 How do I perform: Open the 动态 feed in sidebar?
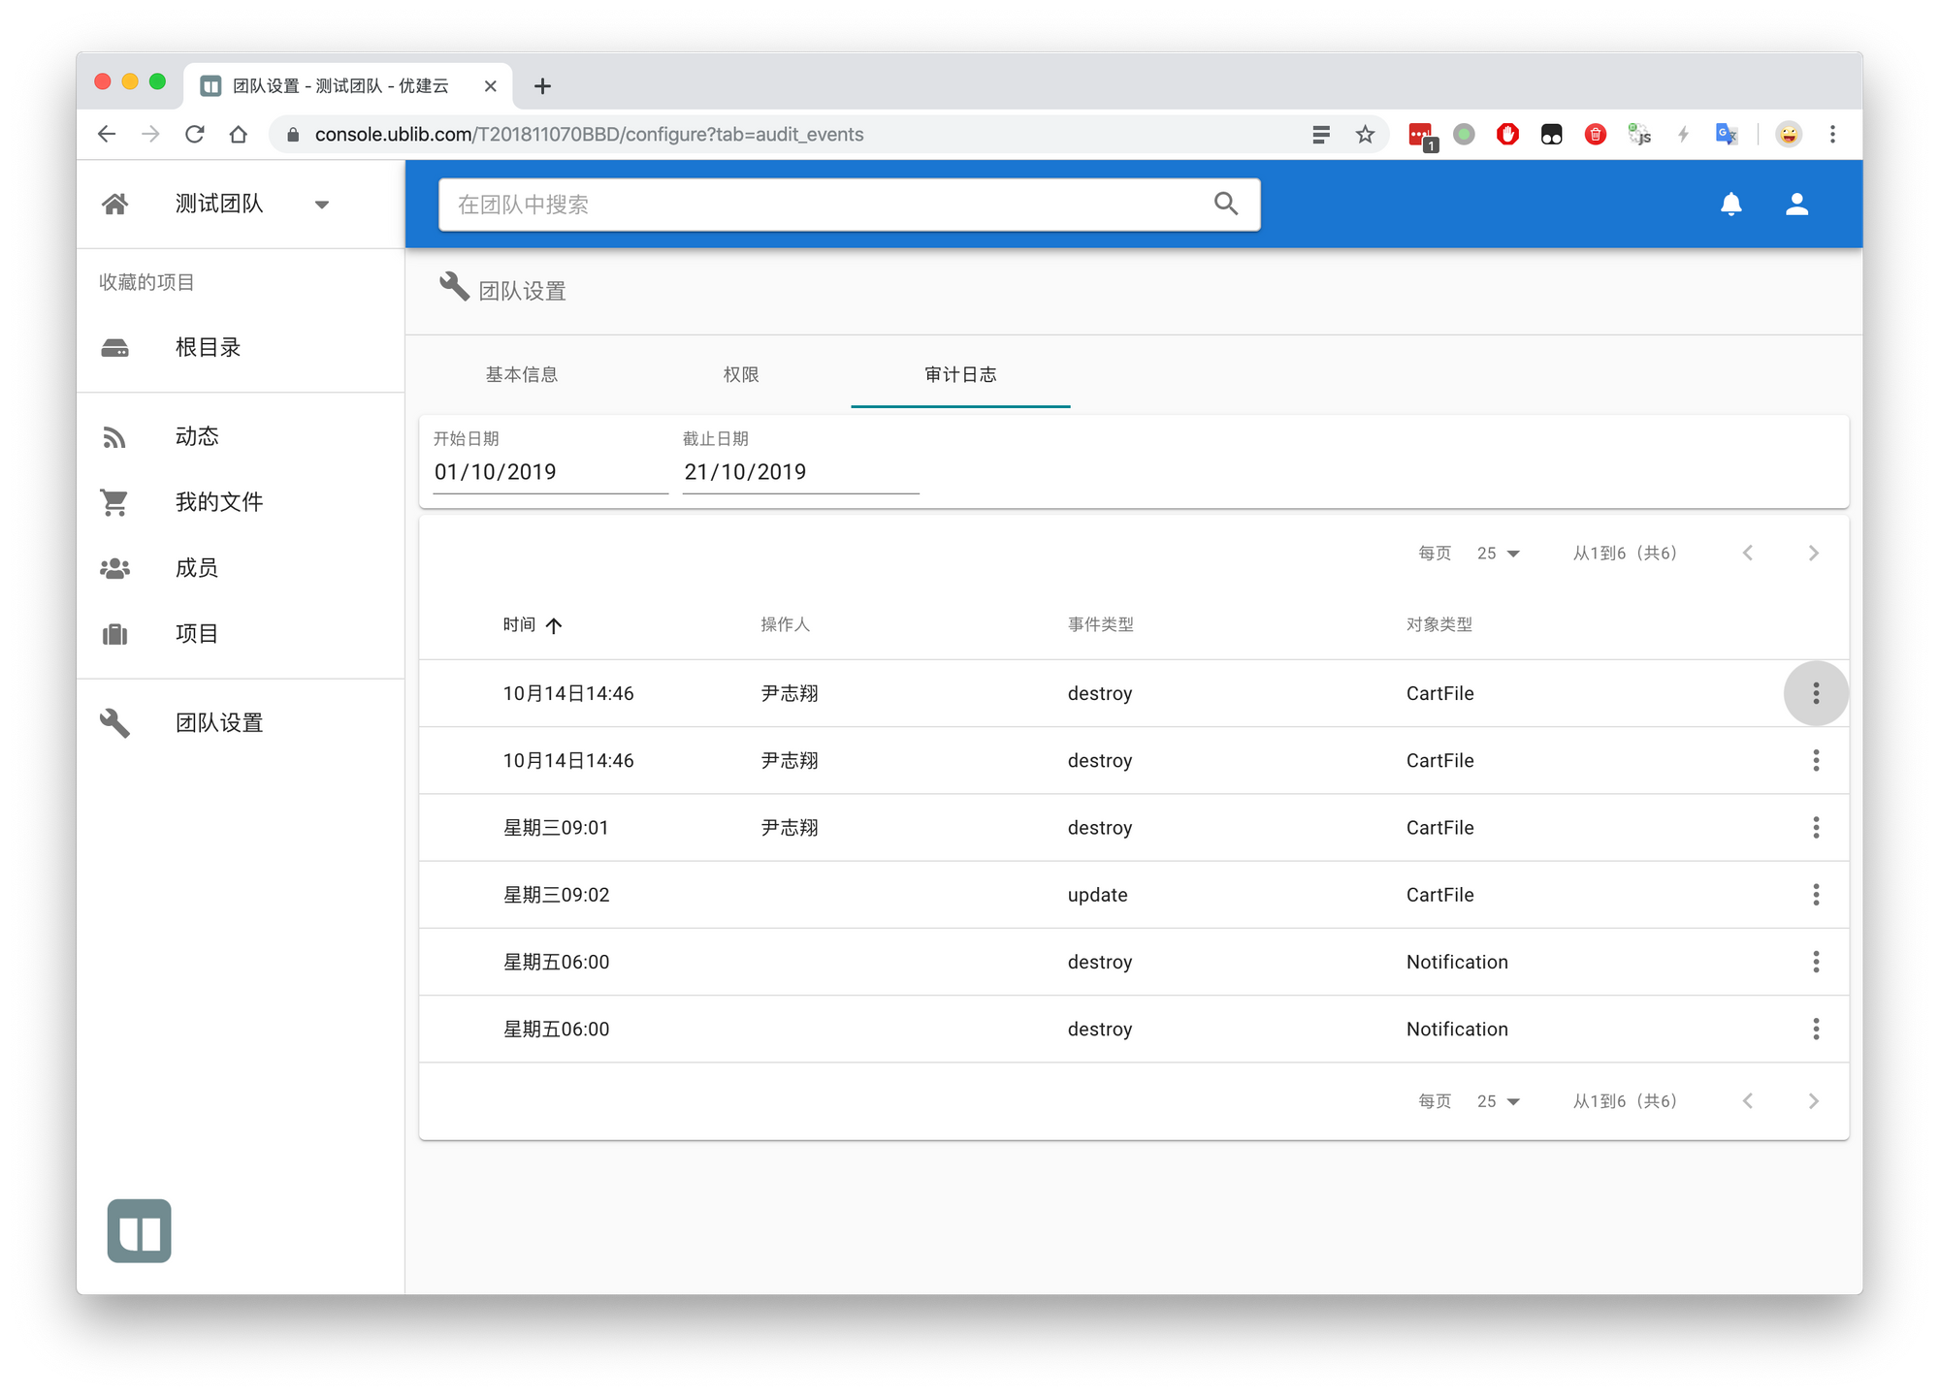(x=197, y=437)
